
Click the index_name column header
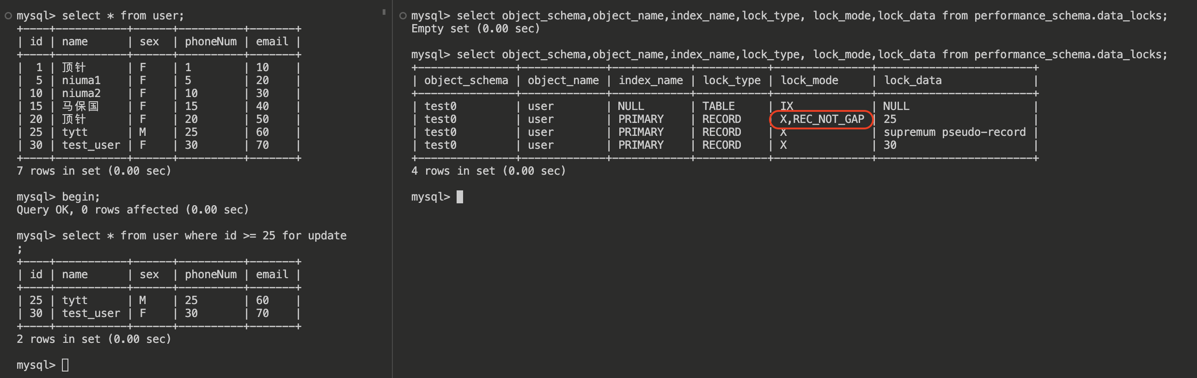coord(650,80)
